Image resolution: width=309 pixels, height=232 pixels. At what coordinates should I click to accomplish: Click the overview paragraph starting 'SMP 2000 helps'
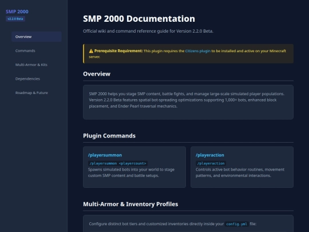click(x=187, y=100)
